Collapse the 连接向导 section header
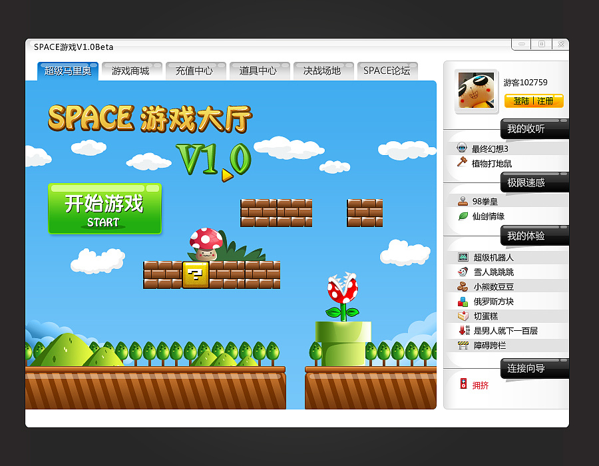The width and height of the screenshot is (599, 466). [x=534, y=368]
